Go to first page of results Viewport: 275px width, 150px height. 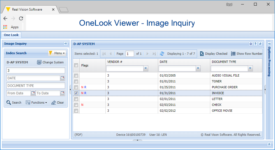[x=104, y=54]
